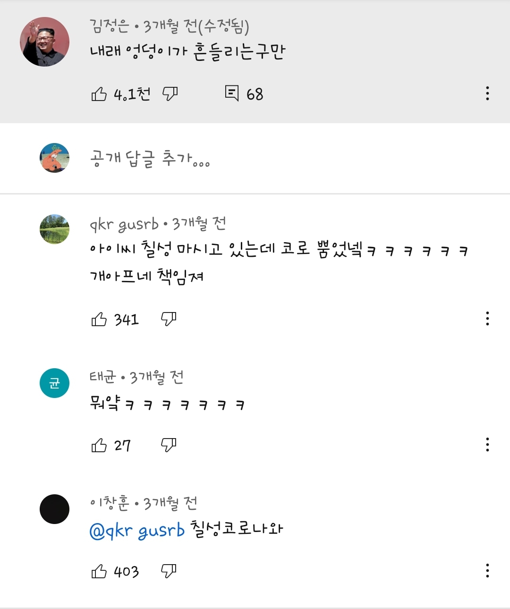Like the top comment with 4.1천 likes
Image resolution: width=510 pixels, height=609 pixels.
(x=99, y=94)
